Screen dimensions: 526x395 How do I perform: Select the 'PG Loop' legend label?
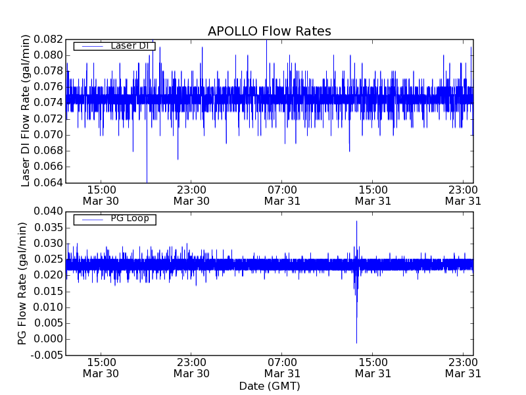click(130, 219)
